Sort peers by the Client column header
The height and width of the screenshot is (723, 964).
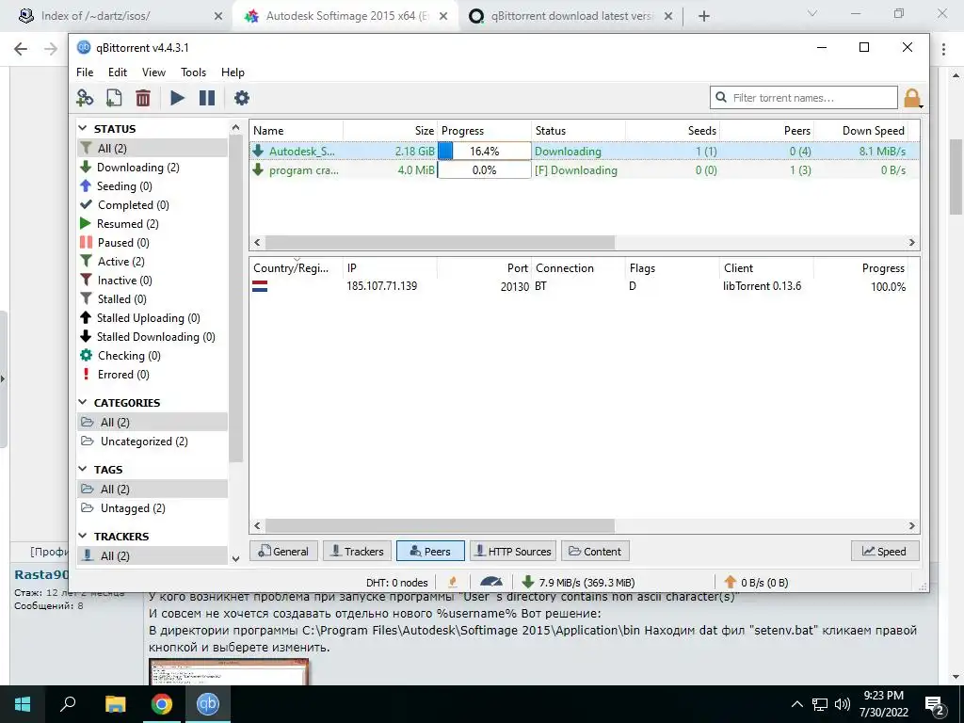coord(766,268)
